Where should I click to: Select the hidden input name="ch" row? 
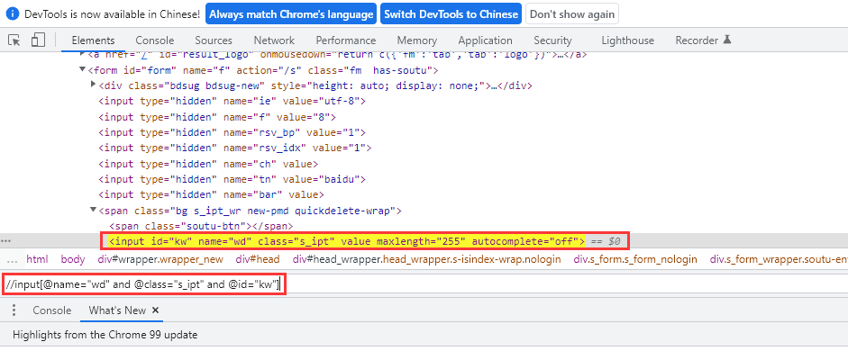(208, 164)
